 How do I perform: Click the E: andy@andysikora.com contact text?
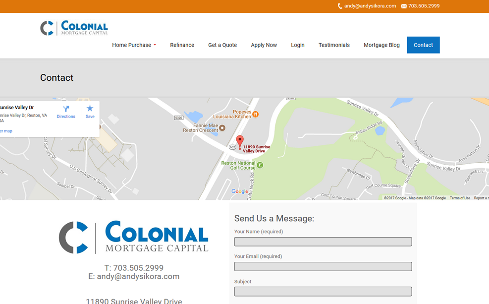[134, 276]
